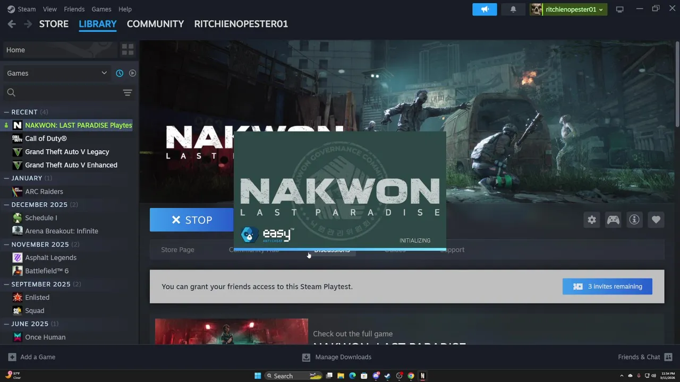Viewport: 680px width, 382px height.
Task: Open Friends & Chat grid icon
Action: pos(668,357)
